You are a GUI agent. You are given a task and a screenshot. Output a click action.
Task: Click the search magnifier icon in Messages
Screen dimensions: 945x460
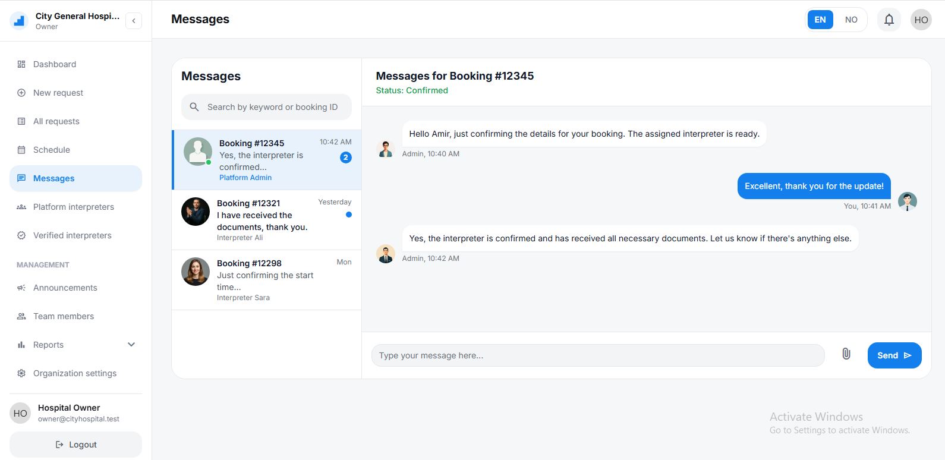point(194,107)
